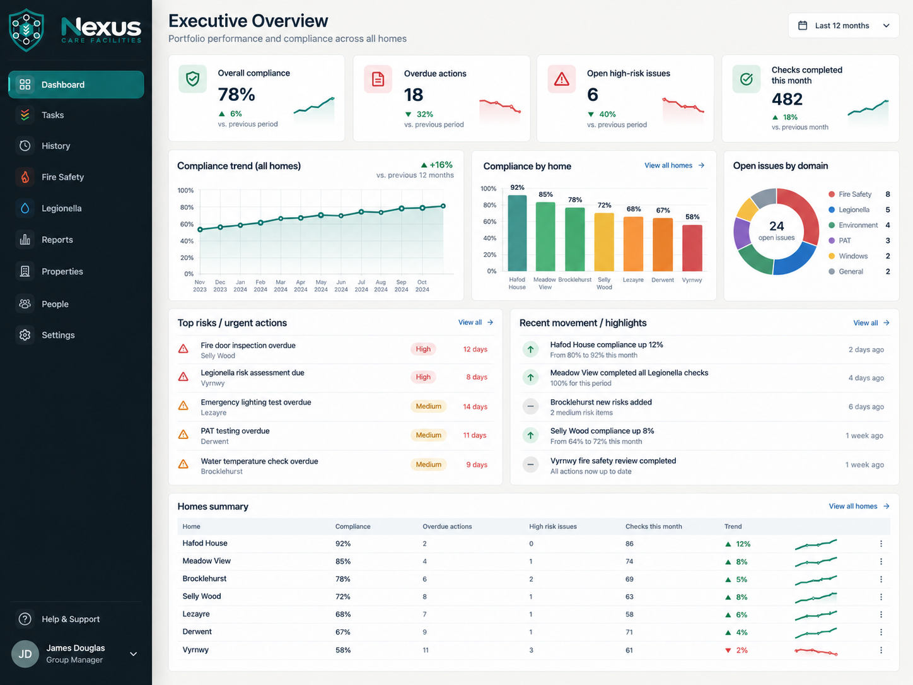This screenshot has width=913, height=685.
Task: Open Help & Support link
Action: tap(71, 619)
